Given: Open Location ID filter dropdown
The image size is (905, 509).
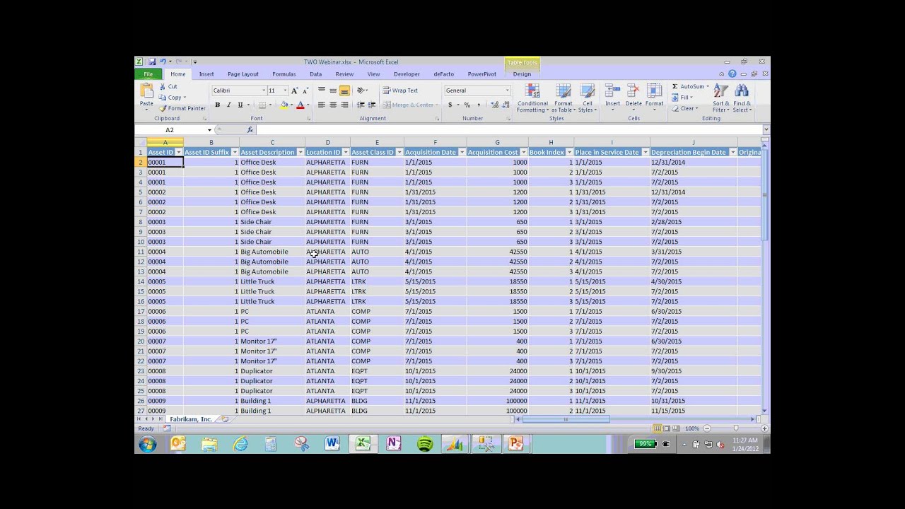Looking at the screenshot, I should tap(346, 152).
